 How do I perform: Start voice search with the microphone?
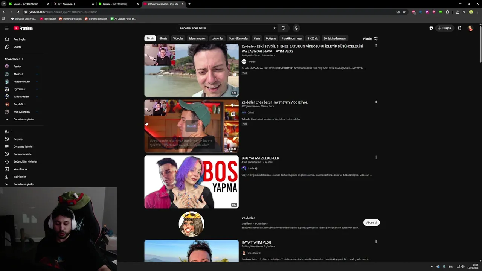[x=296, y=28]
